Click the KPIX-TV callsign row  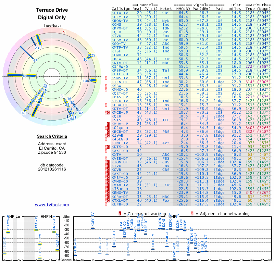pyautogui.click(x=191, y=13)
